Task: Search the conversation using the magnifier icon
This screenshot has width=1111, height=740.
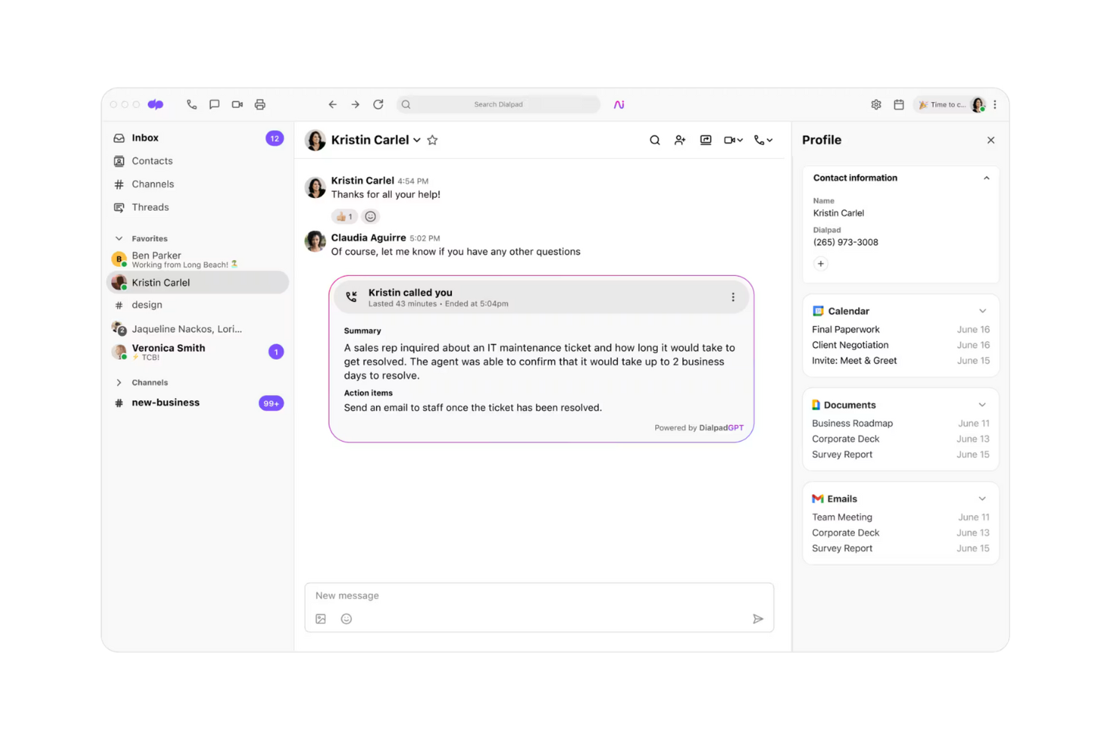Action: click(x=655, y=139)
